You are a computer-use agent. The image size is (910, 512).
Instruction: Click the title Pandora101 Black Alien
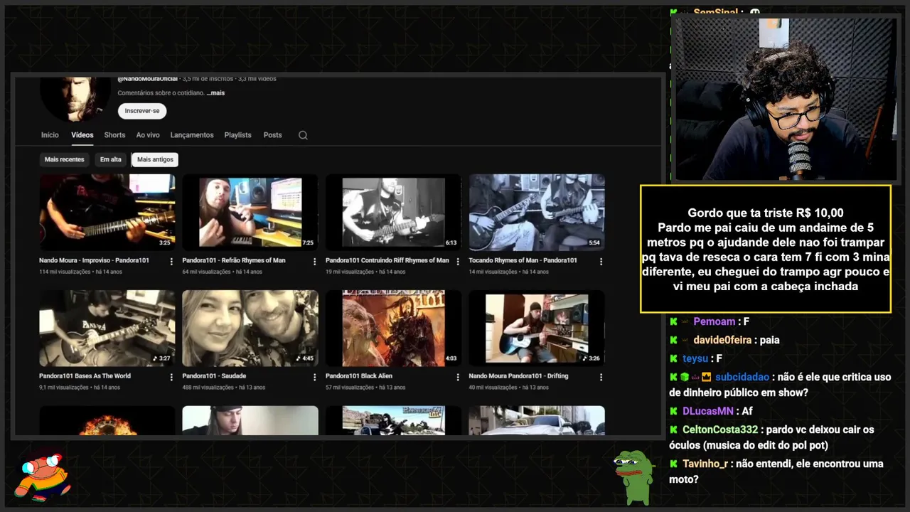(359, 376)
